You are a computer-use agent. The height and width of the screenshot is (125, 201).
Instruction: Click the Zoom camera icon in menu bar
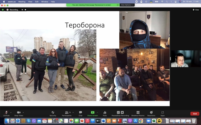[137, 2]
